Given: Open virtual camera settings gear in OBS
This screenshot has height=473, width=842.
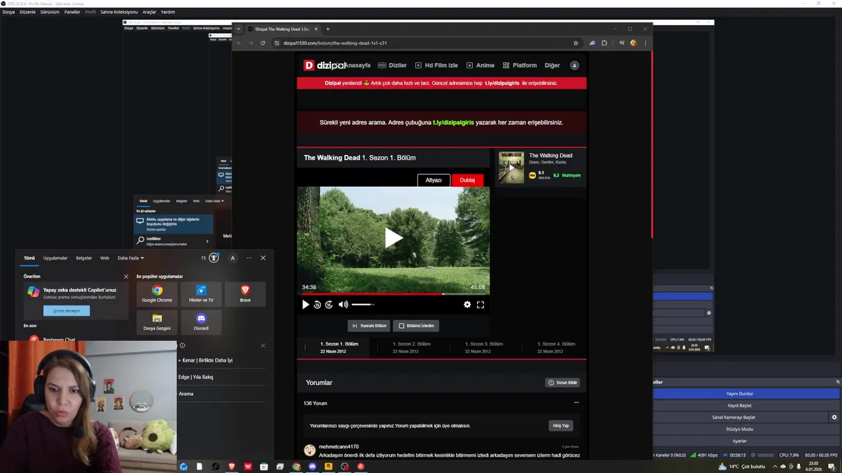Looking at the screenshot, I should coord(834,417).
